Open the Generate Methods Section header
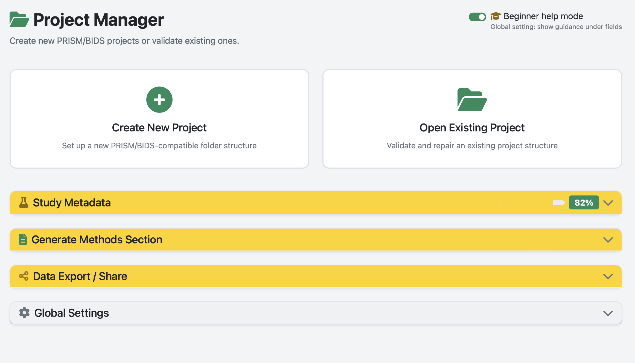This screenshot has height=363, width=635. (x=316, y=240)
